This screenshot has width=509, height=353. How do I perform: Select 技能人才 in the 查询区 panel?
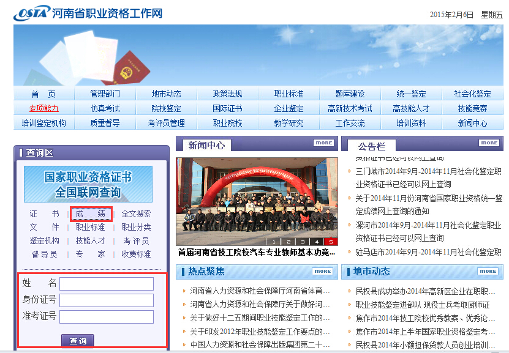click(x=91, y=241)
